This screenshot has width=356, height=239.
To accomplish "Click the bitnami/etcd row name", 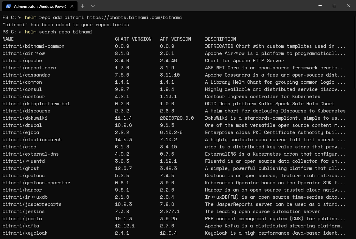I will pyautogui.click(x=19, y=147).
